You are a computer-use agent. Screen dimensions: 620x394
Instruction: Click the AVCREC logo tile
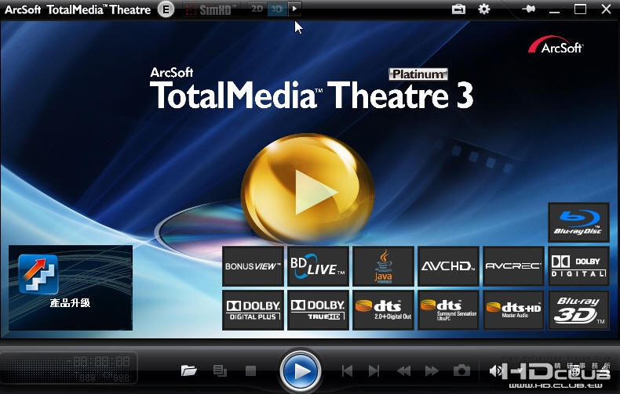pos(513,266)
